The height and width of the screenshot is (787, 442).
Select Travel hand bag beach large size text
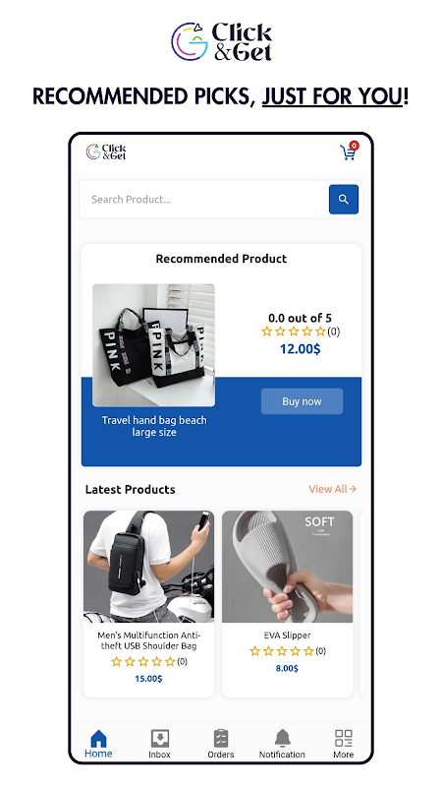154,426
